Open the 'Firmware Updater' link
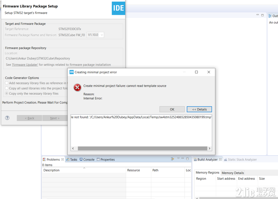This screenshot has width=278, height=199. click(25, 65)
